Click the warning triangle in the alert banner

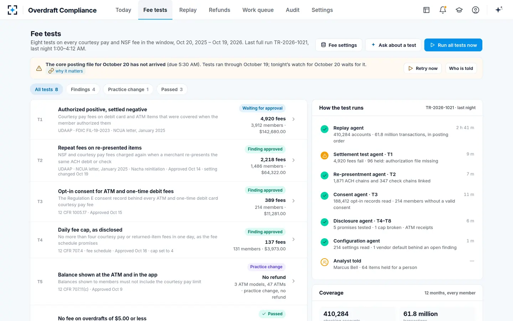click(x=39, y=68)
